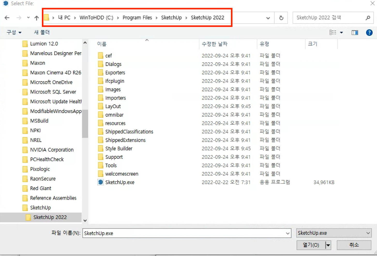This screenshot has width=377, height=256.
Task: Click the Program Files breadcrumb
Action: point(137,18)
